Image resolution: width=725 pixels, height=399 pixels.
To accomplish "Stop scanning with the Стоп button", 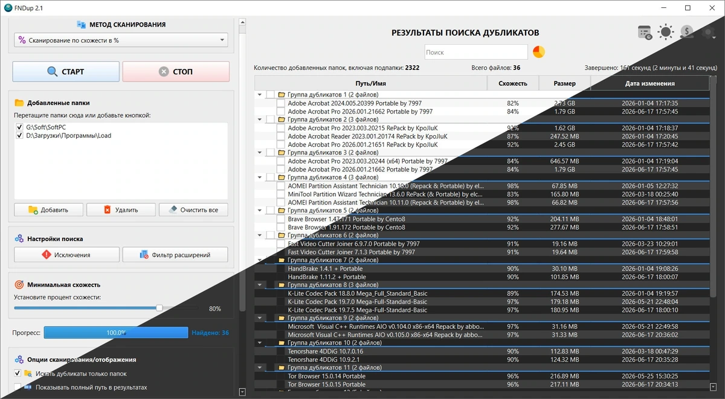I will point(176,71).
